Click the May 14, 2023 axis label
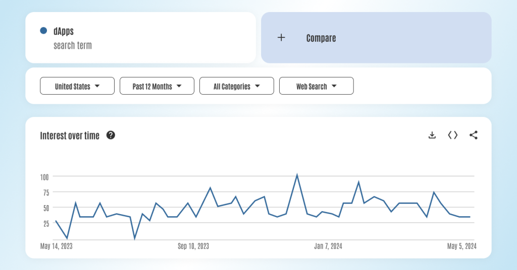The height and width of the screenshot is (270, 517). (x=56, y=246)
